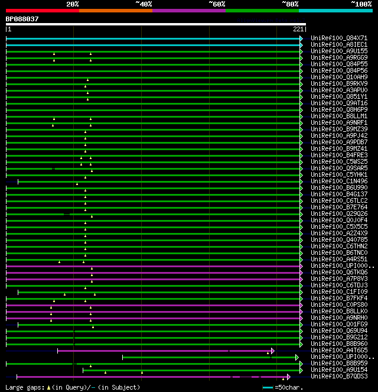Open the UniRef100_A9U154 hit label
The width and height of the screenshot is (378, 392).
(x=338, y=370)
